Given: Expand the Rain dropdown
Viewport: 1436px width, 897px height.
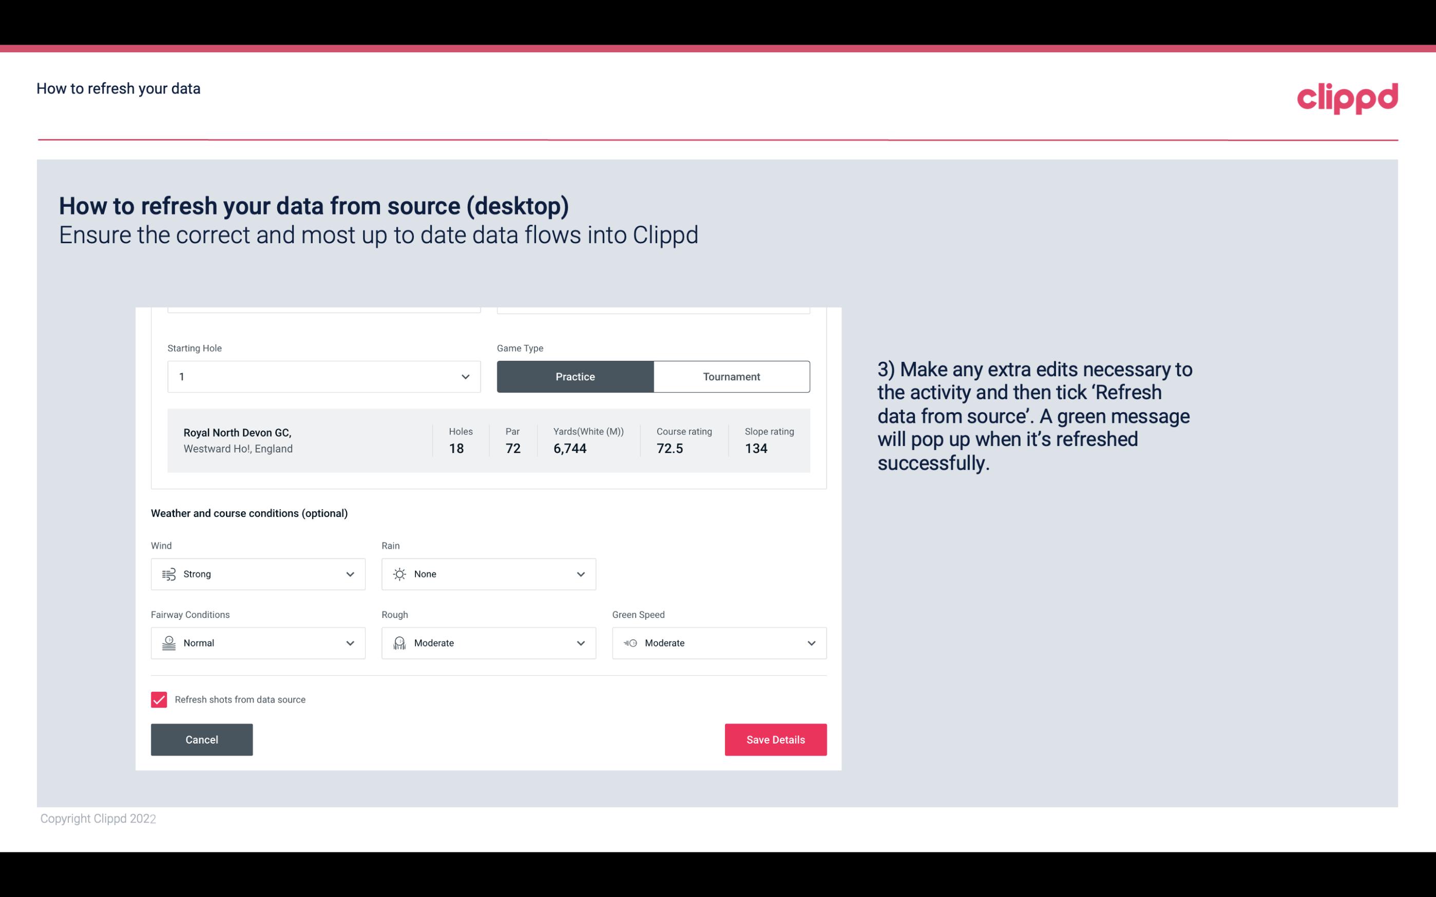Looking at the screenshot, I should 579,574.
